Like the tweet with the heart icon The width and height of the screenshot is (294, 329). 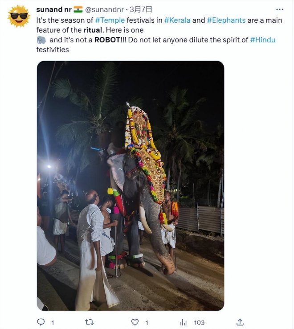pyautogui.click(x=135, y=322)
